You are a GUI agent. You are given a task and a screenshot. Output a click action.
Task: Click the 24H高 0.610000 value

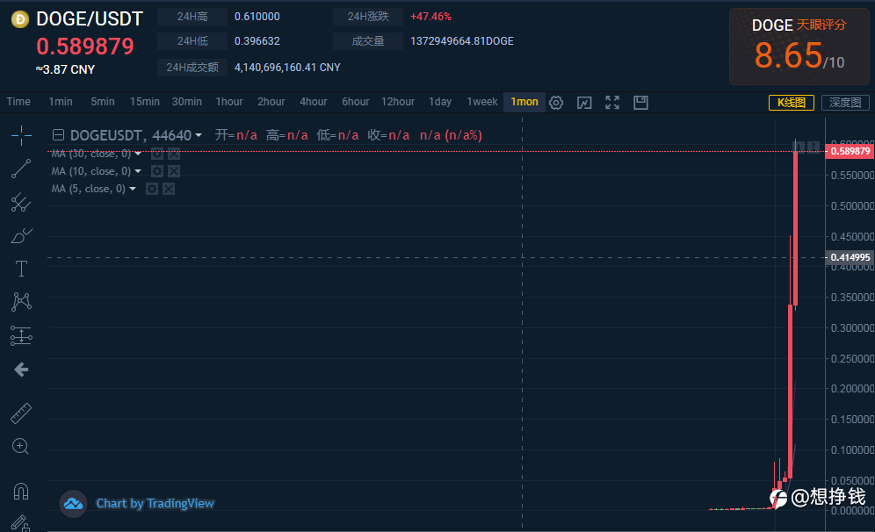(x=257, y=17)
